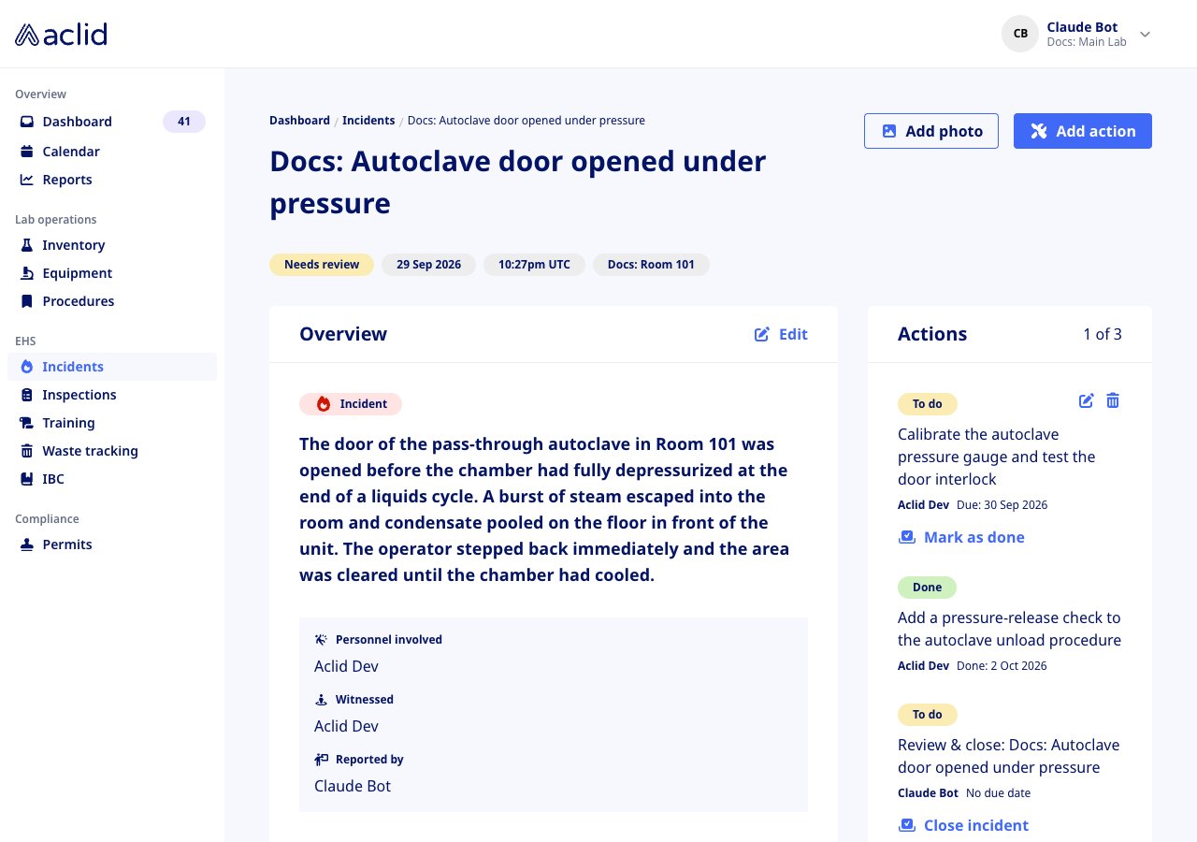The width and height of the screenshot is (1197, 842).
Task: Open the Equipment microscope icon
Action: 27,273
